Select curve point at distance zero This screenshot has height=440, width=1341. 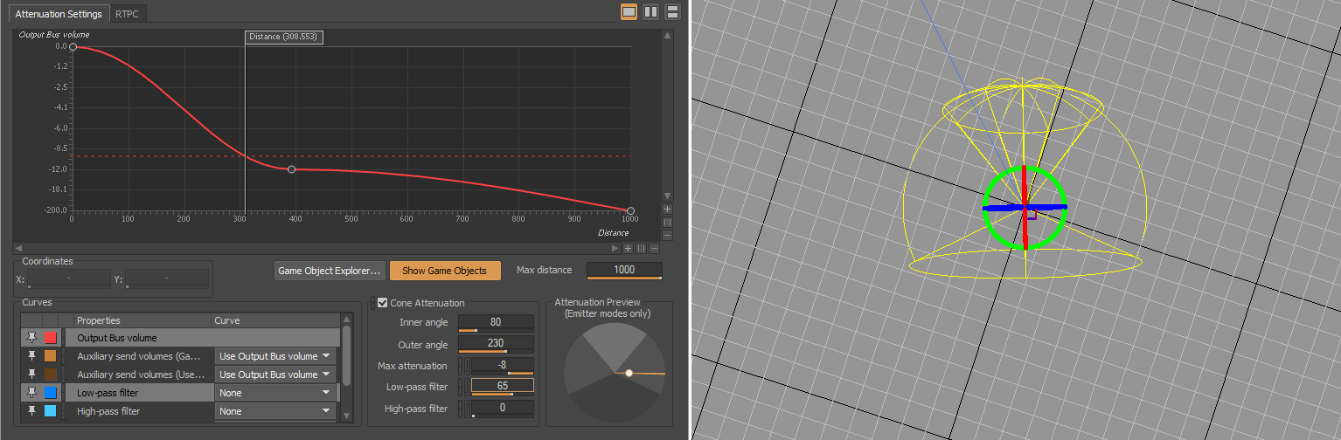point(73,46)
